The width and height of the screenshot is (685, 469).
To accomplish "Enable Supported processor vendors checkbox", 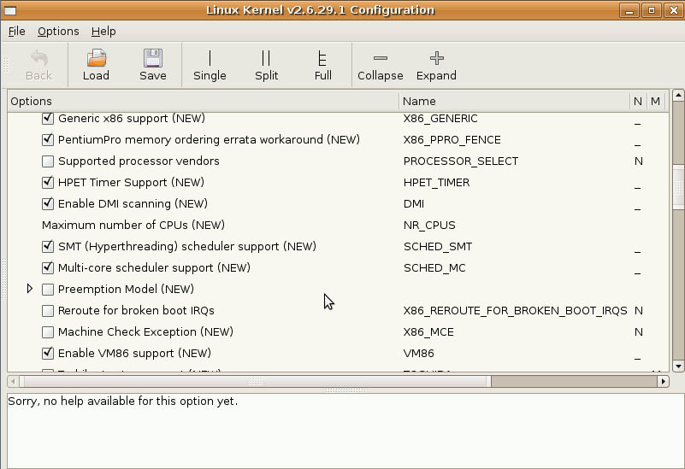I will pyautogui.click(x=48, y=161).
